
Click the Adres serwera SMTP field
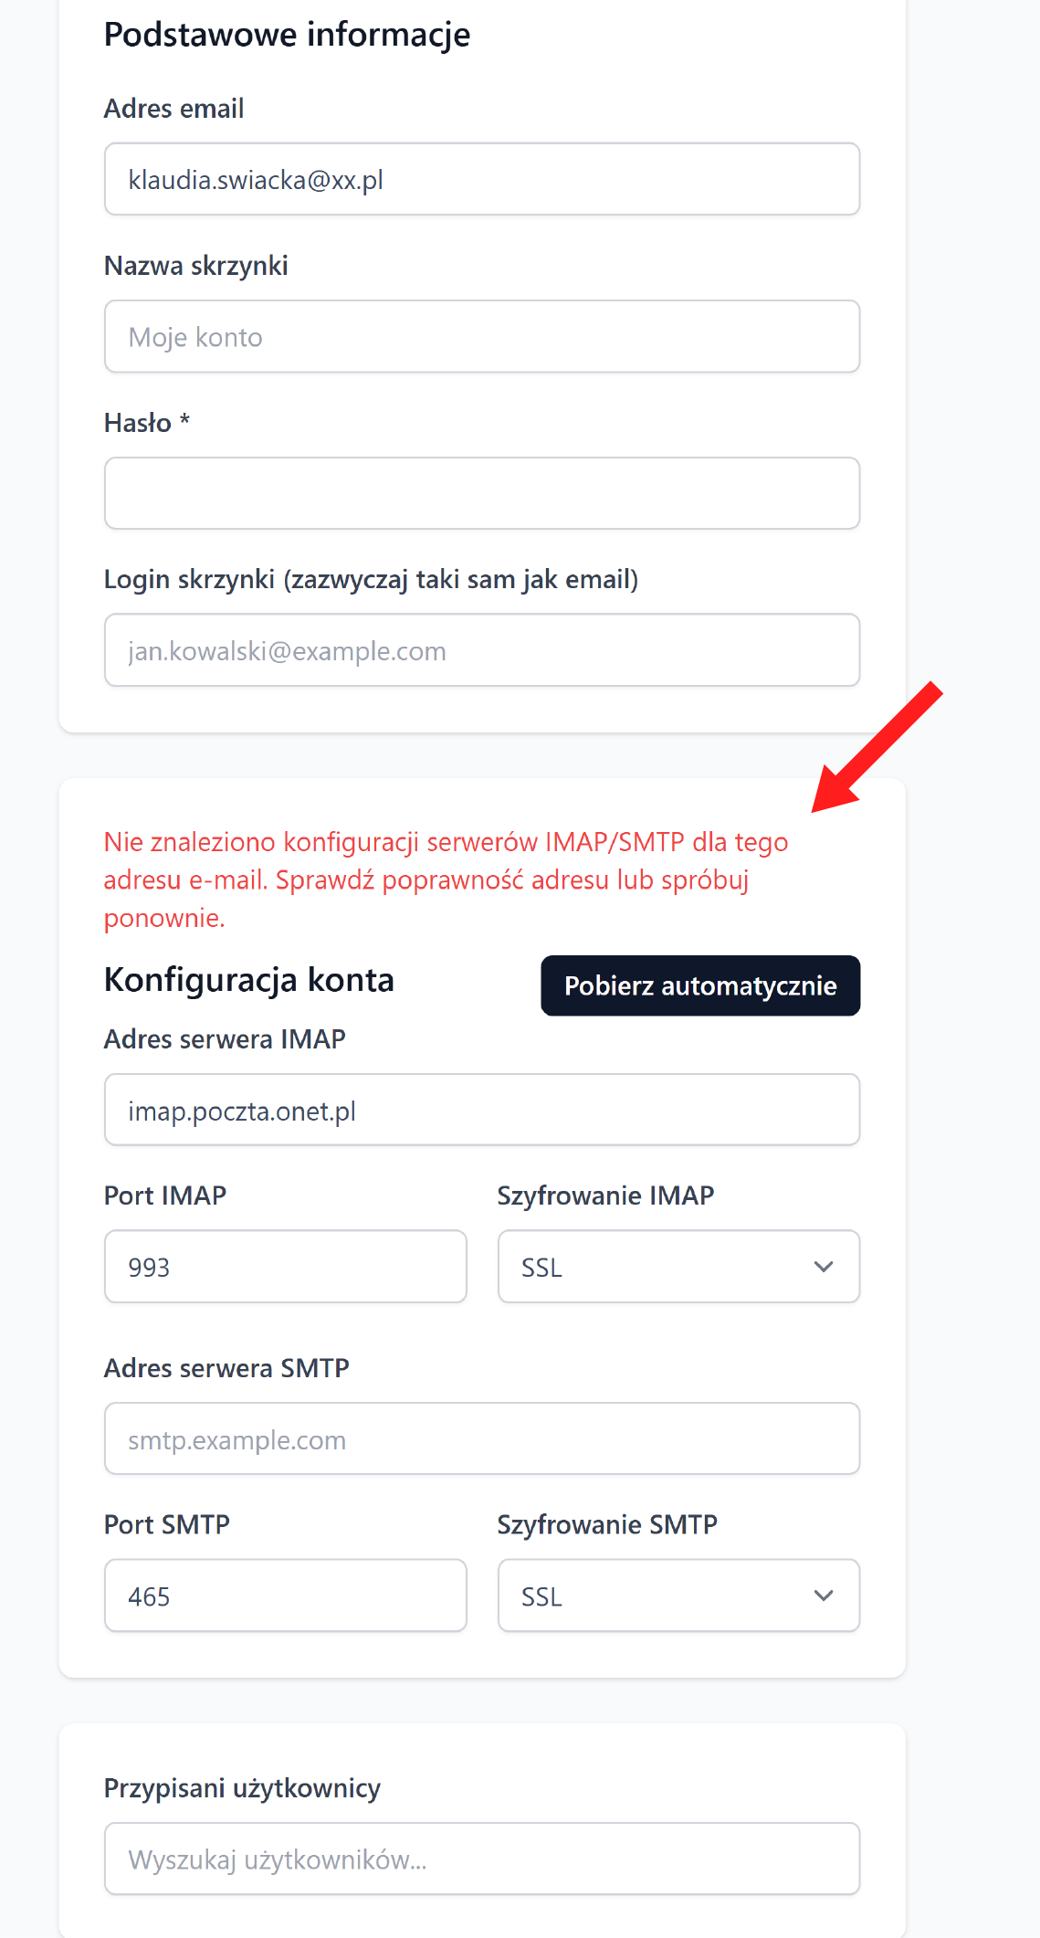(x=481, y=1438)
